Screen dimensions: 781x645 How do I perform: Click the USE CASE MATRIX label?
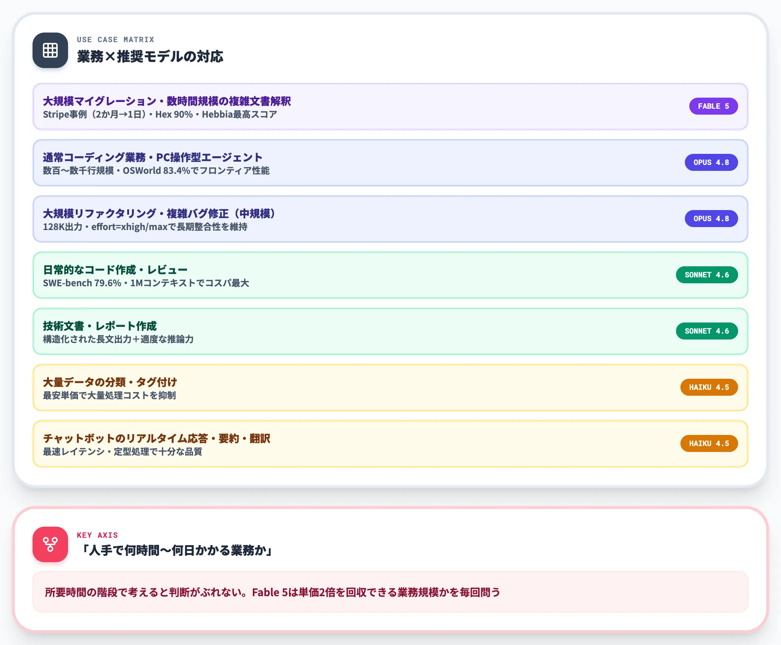click(x=115, y=39)
